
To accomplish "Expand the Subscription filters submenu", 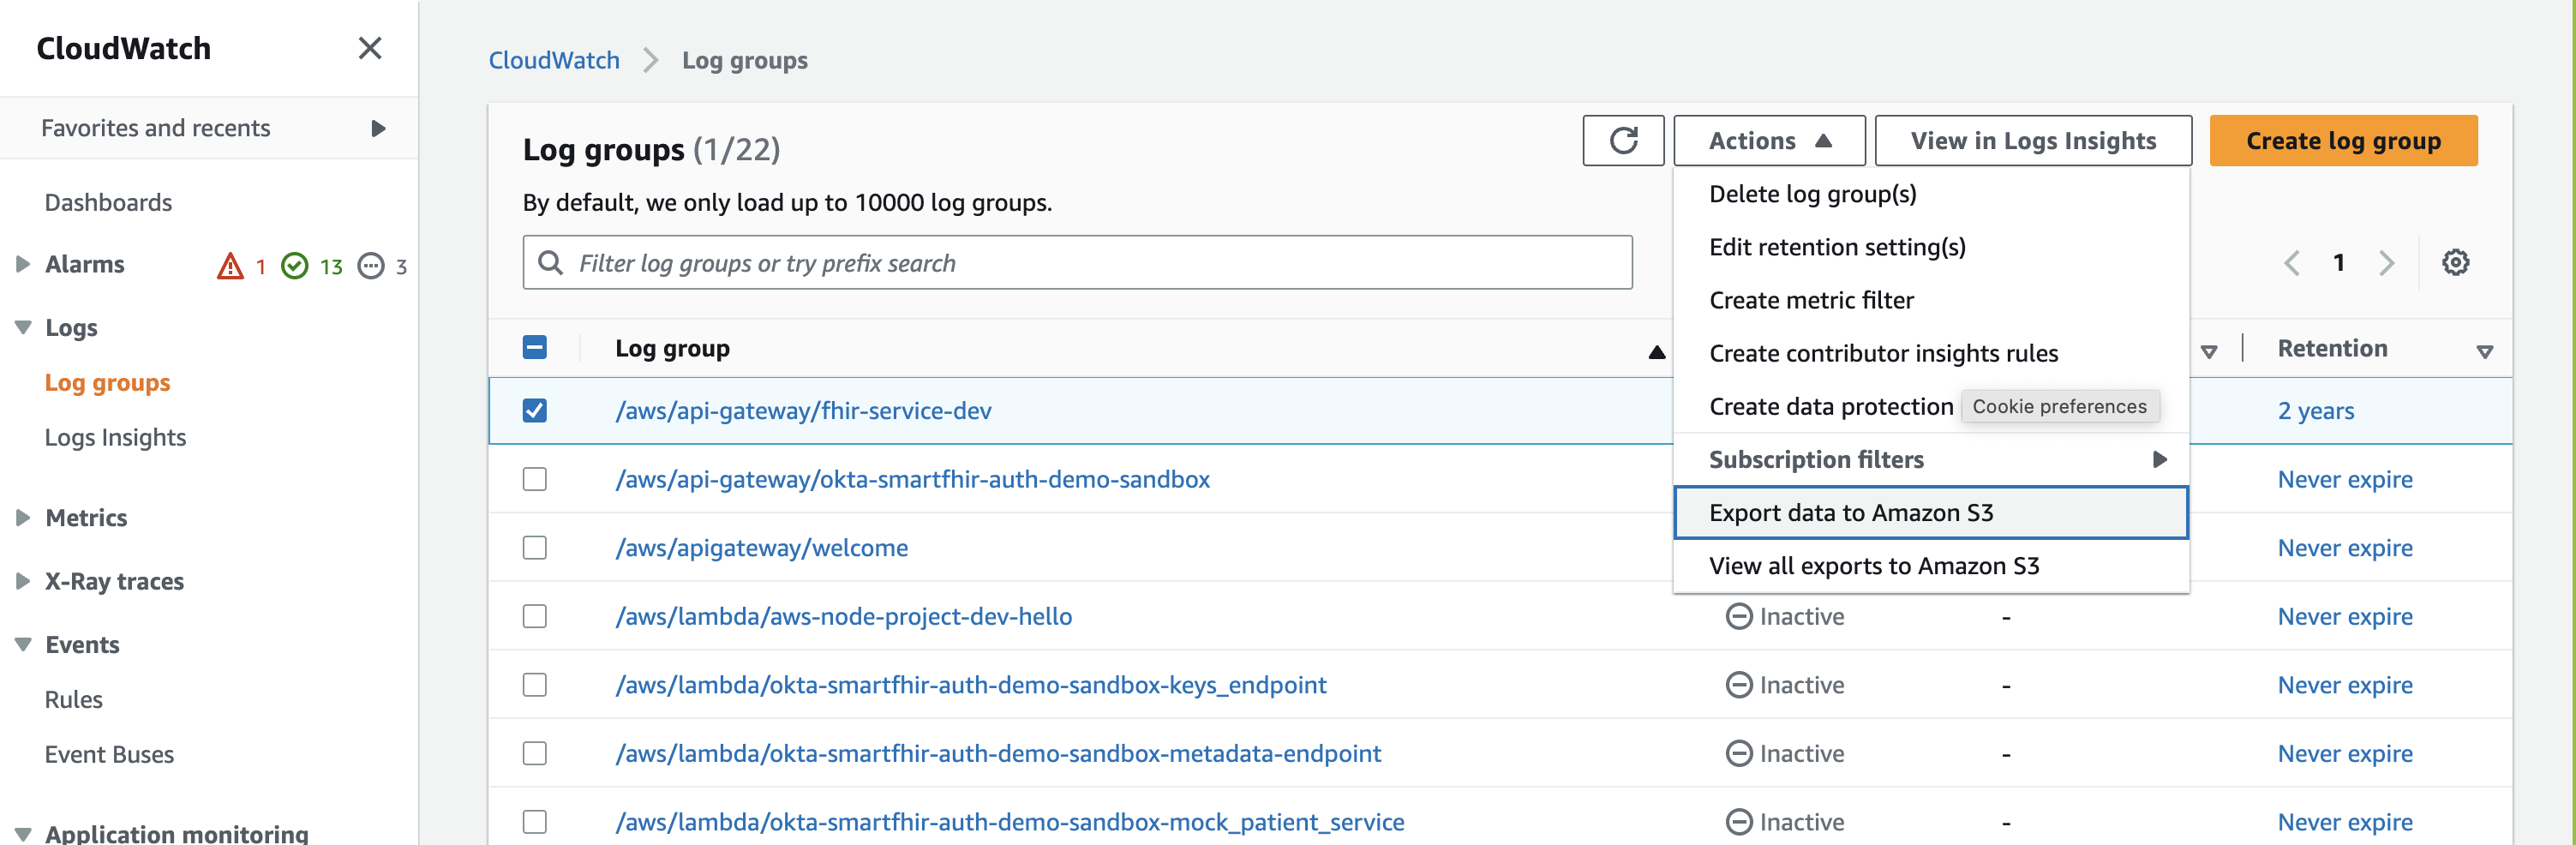I will [x=1931, y=460].
